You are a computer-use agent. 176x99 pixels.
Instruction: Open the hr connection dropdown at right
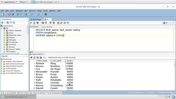click(x=173, y=23)
